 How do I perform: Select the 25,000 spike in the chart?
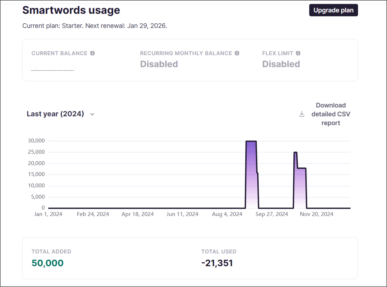click(x=295, y=153)
